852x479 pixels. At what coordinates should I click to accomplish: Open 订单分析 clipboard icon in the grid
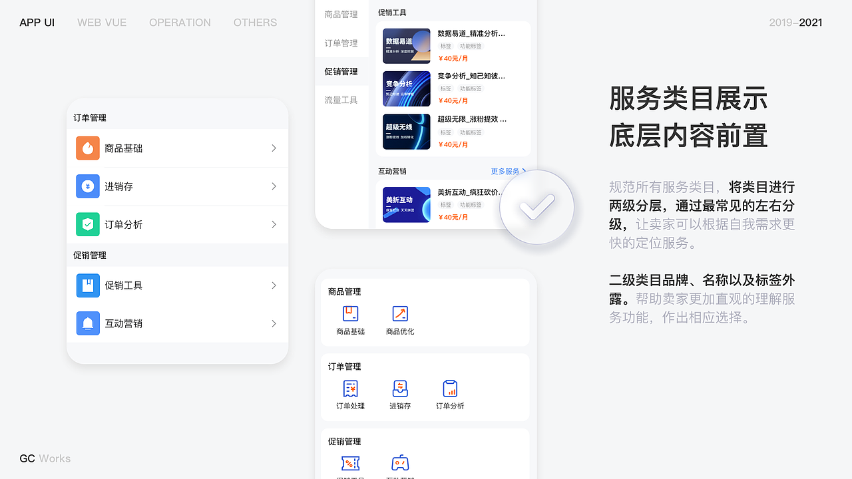tap(450, 389)
